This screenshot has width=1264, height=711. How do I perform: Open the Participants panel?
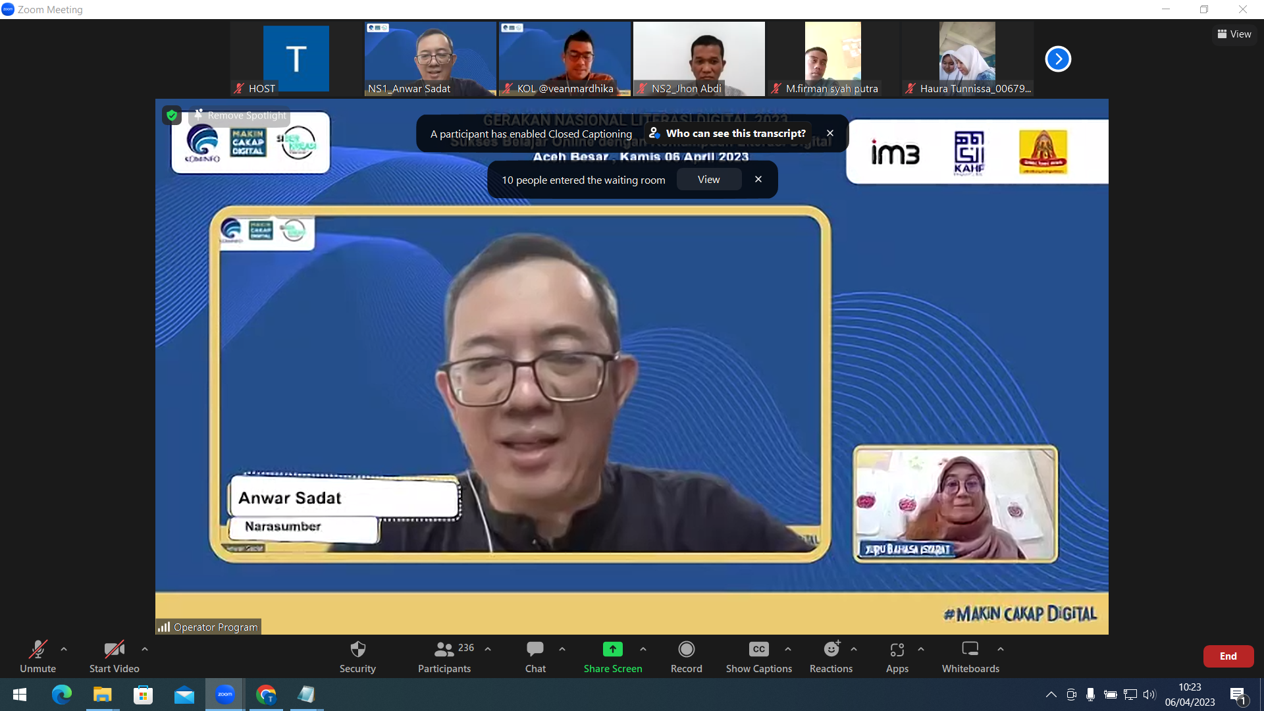click(444, 656)
